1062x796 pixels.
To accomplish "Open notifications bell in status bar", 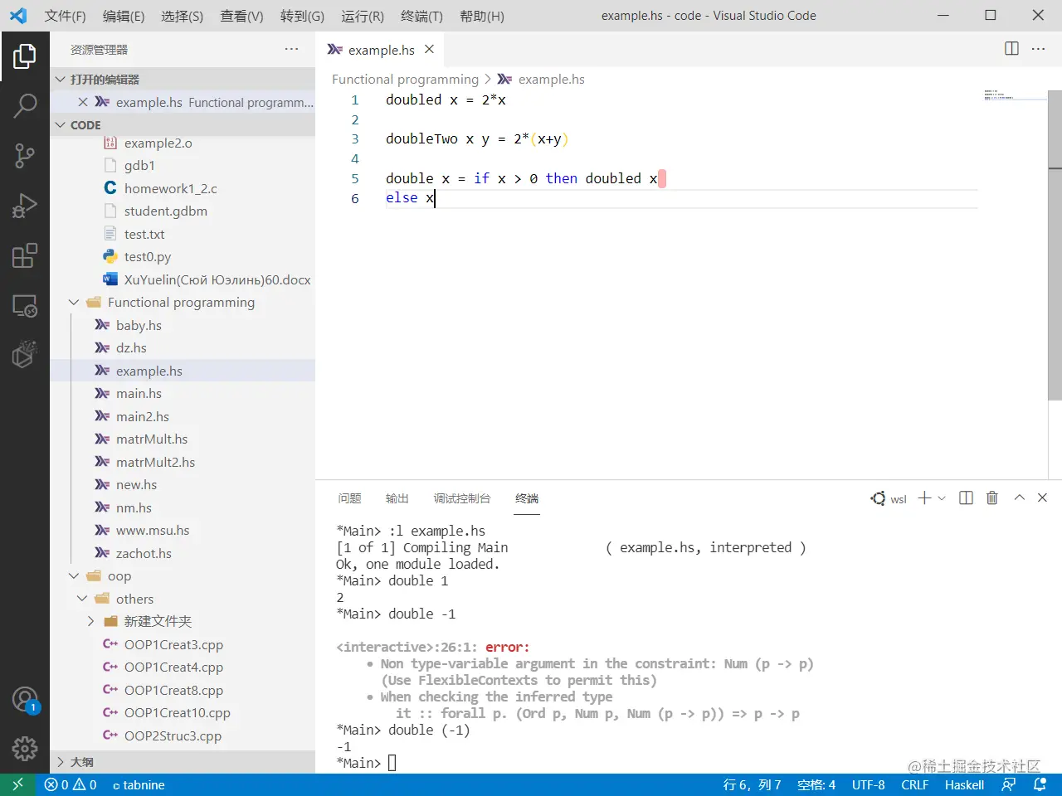I will 1040,784.
